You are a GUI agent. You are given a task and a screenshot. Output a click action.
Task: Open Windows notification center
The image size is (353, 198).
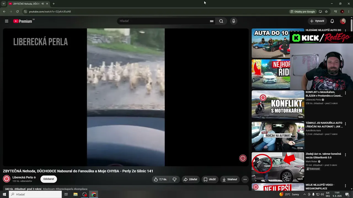click(x=347, y=194)
